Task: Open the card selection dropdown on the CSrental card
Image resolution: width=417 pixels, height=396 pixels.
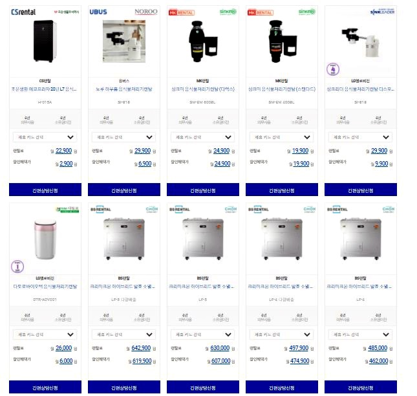Action: point(45,137)
